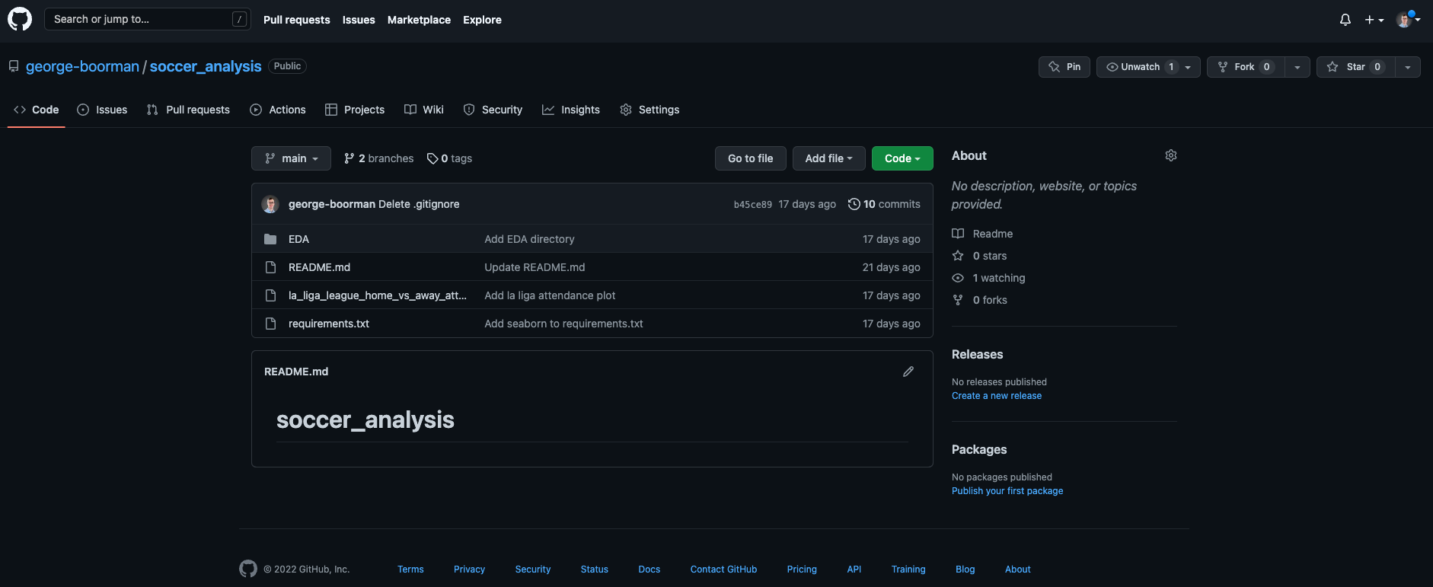The height and width of the screenshot is (587, 1433).
Task: Open the Add file dropdown
Action: [x=828, y=158]
